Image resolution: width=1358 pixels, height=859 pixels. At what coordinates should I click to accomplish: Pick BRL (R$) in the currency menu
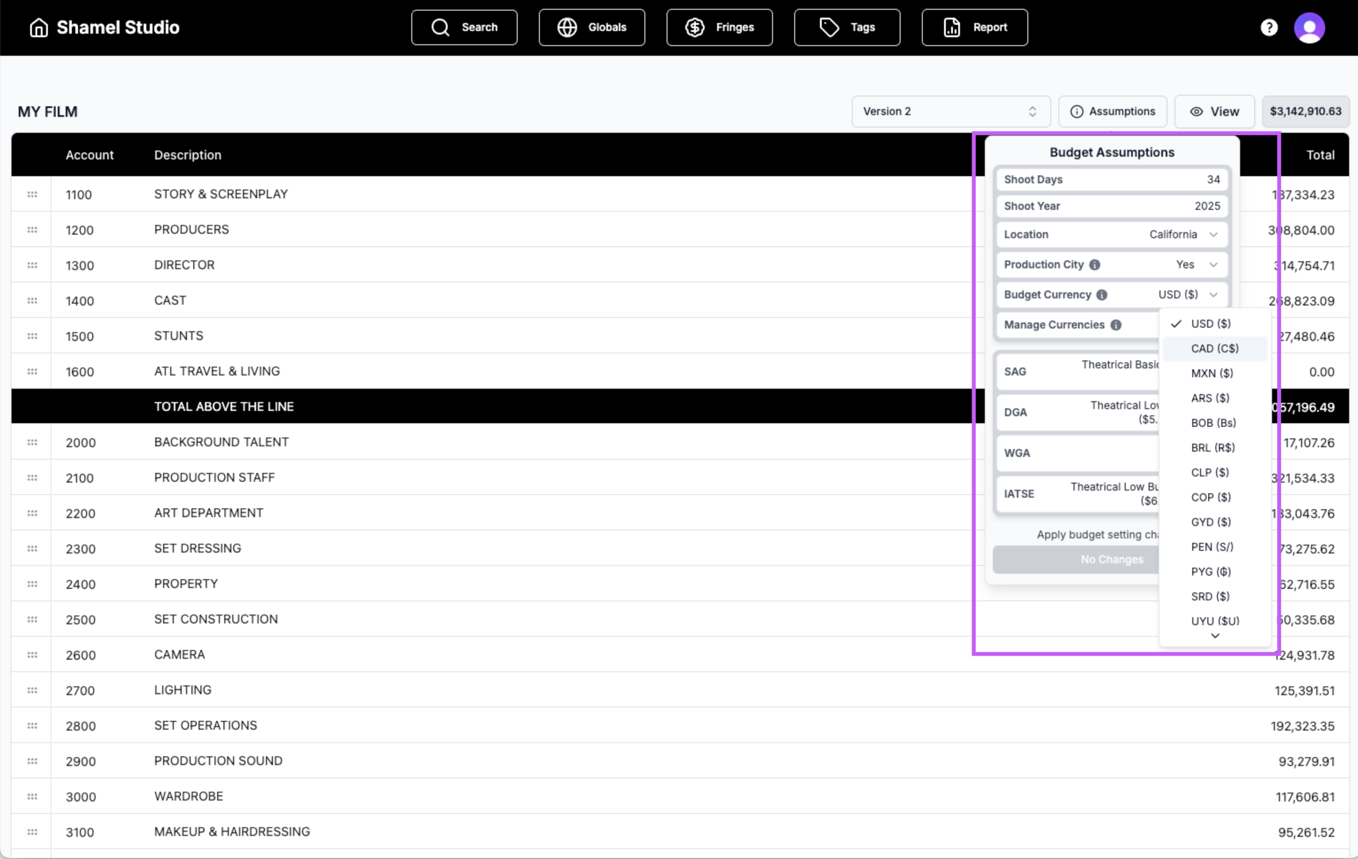click(1213, 448)
